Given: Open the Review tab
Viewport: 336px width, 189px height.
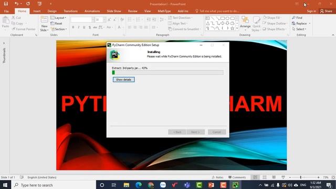Looking at the screenshot, I should coord(133,11).
